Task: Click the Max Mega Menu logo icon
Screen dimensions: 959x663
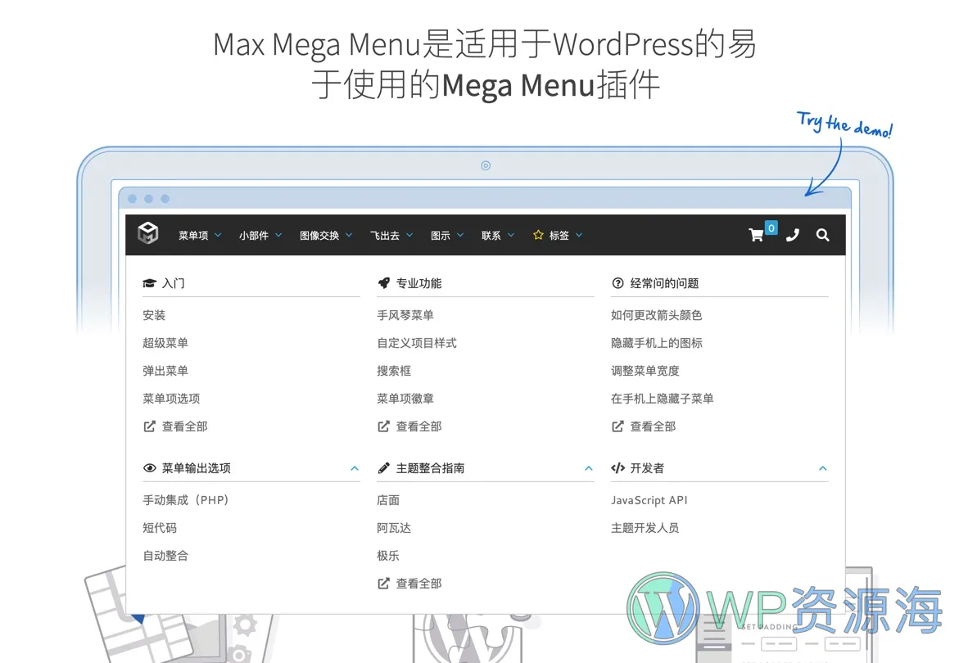Action: (148, 234)
